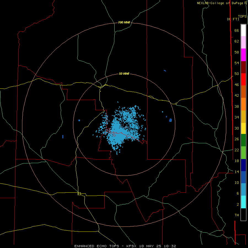Click the '6' legend value
The image size is (248, 248).
(x=238, y=193)
